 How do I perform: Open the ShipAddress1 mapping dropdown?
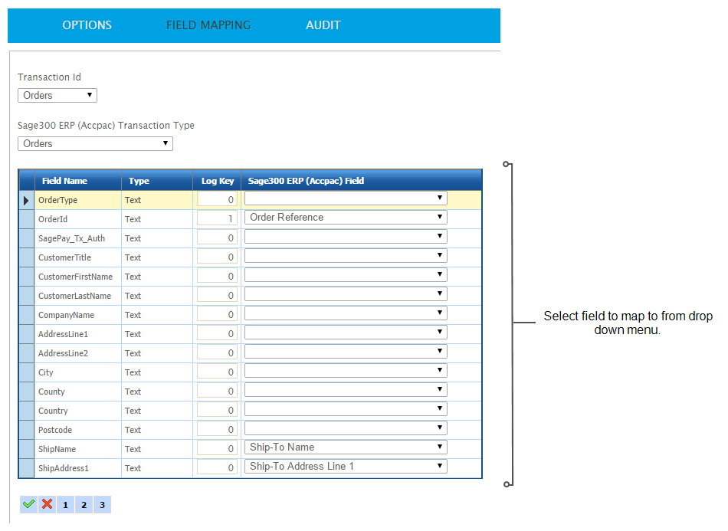(346, 467)
